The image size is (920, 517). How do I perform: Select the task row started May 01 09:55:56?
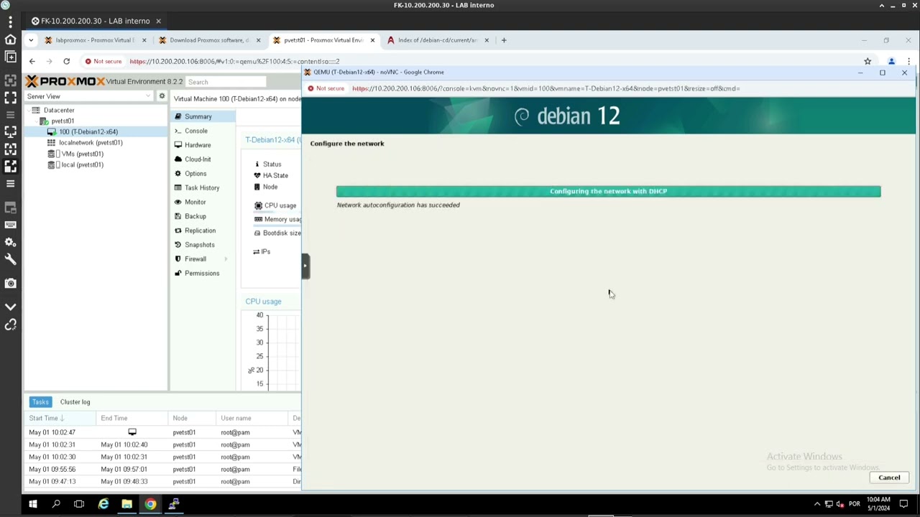[163, 470]
